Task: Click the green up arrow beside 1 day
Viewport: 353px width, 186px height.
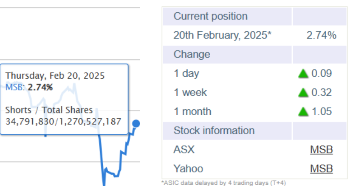Action: [x=303, y=74]
